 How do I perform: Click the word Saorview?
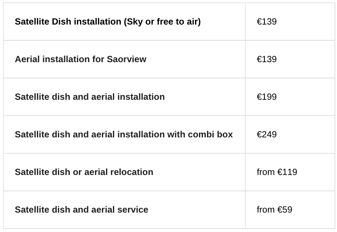[x=126, y=59]
